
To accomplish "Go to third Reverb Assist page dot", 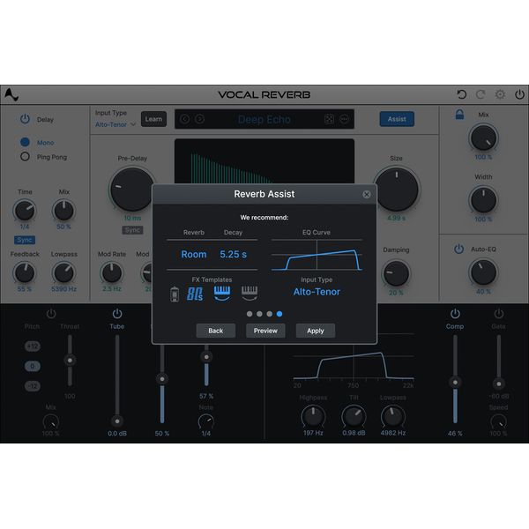I will (269, 314).
